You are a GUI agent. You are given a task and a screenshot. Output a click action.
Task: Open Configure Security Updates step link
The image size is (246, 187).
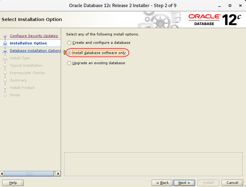coord(34,36)
